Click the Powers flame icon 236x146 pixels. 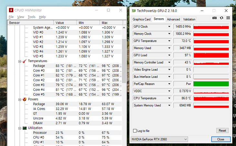25,99
